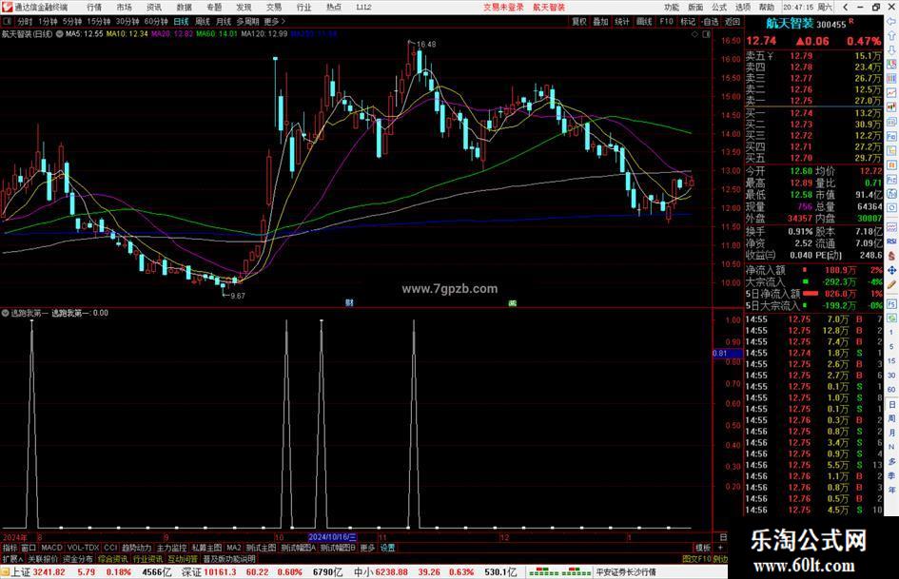Switch to 日 period in right sidebar

click(891, 404)
